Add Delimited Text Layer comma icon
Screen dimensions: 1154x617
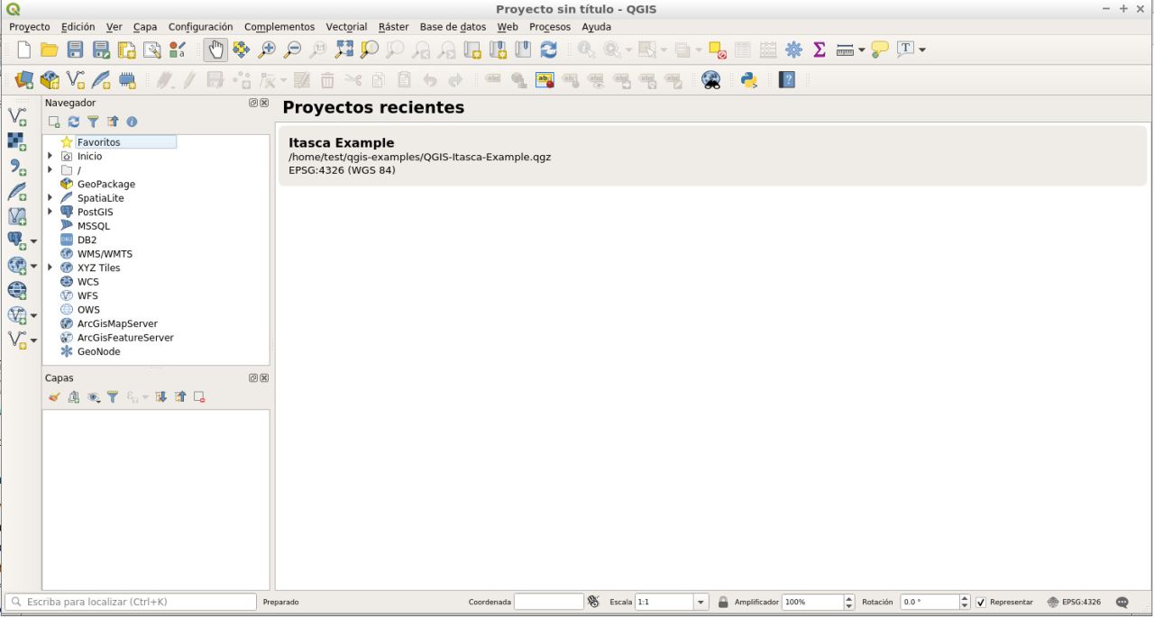(x=17, y=167)
